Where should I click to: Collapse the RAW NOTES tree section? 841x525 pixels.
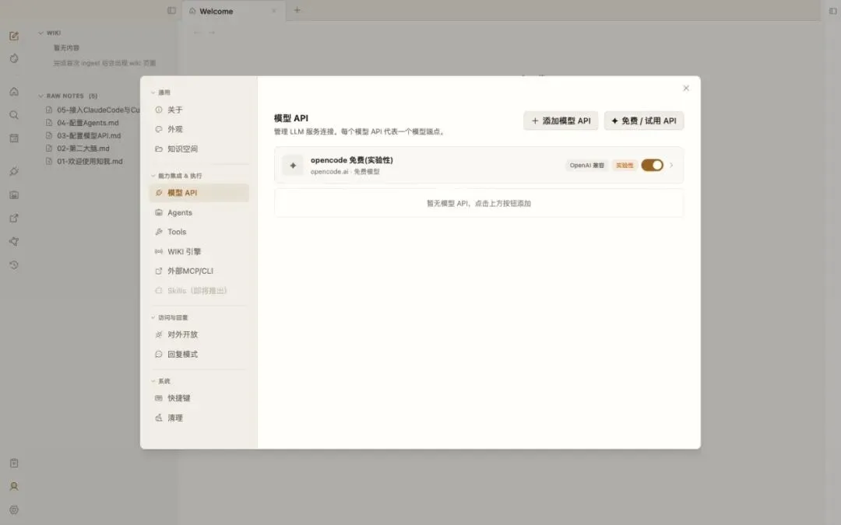point(40,96)
